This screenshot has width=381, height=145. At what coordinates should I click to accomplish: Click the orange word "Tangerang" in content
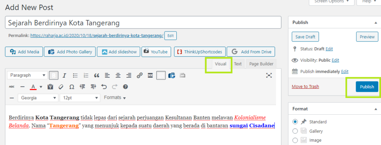pyautogui.click(x=64, y=126)
